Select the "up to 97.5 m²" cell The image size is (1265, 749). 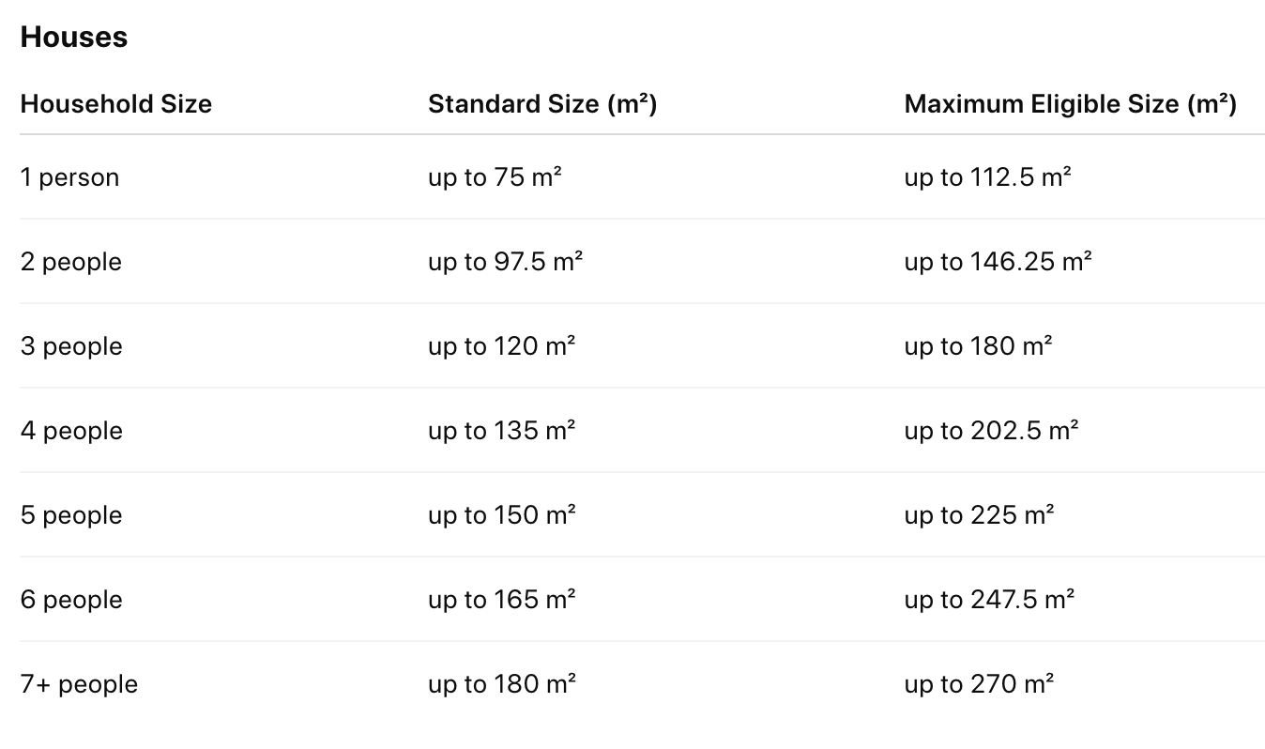coord(505,262)
